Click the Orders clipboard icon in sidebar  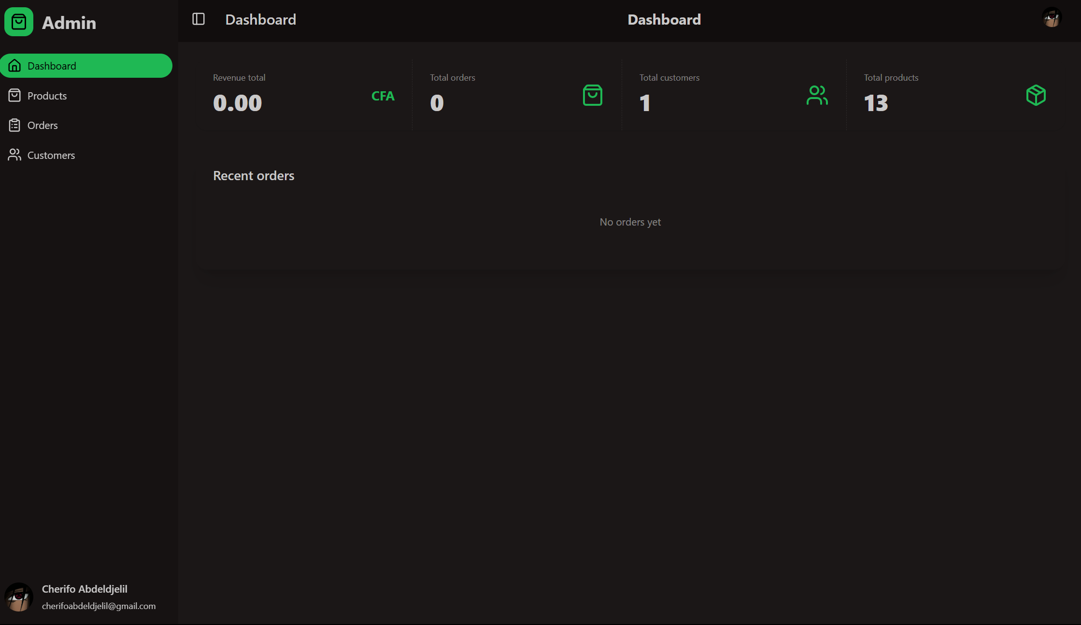point(14,126)
